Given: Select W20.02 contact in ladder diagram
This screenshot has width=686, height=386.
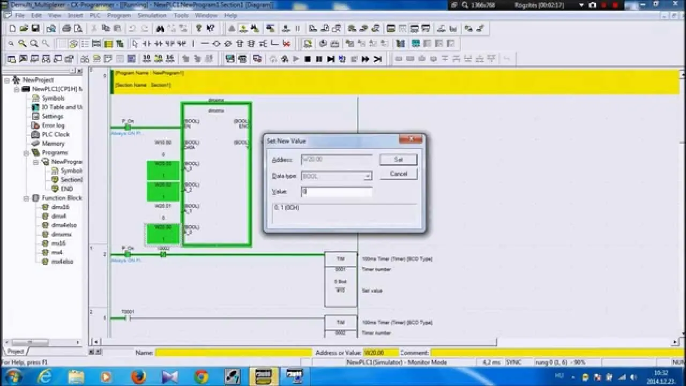Looking at the screenshot, I should pyautogui.click(x=163, y=191).
